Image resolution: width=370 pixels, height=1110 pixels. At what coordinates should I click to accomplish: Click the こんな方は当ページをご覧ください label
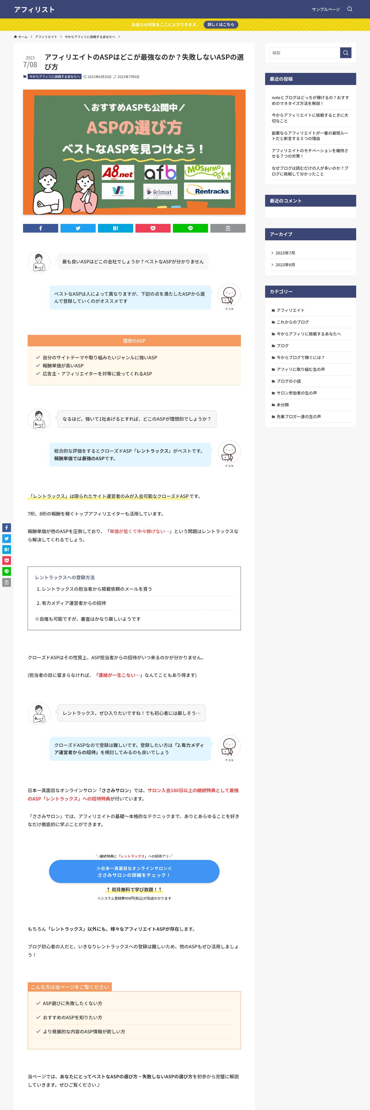tap(70, 987)
